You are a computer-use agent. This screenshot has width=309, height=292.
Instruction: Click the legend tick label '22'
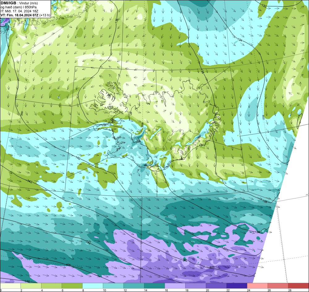tap(228, 290)
